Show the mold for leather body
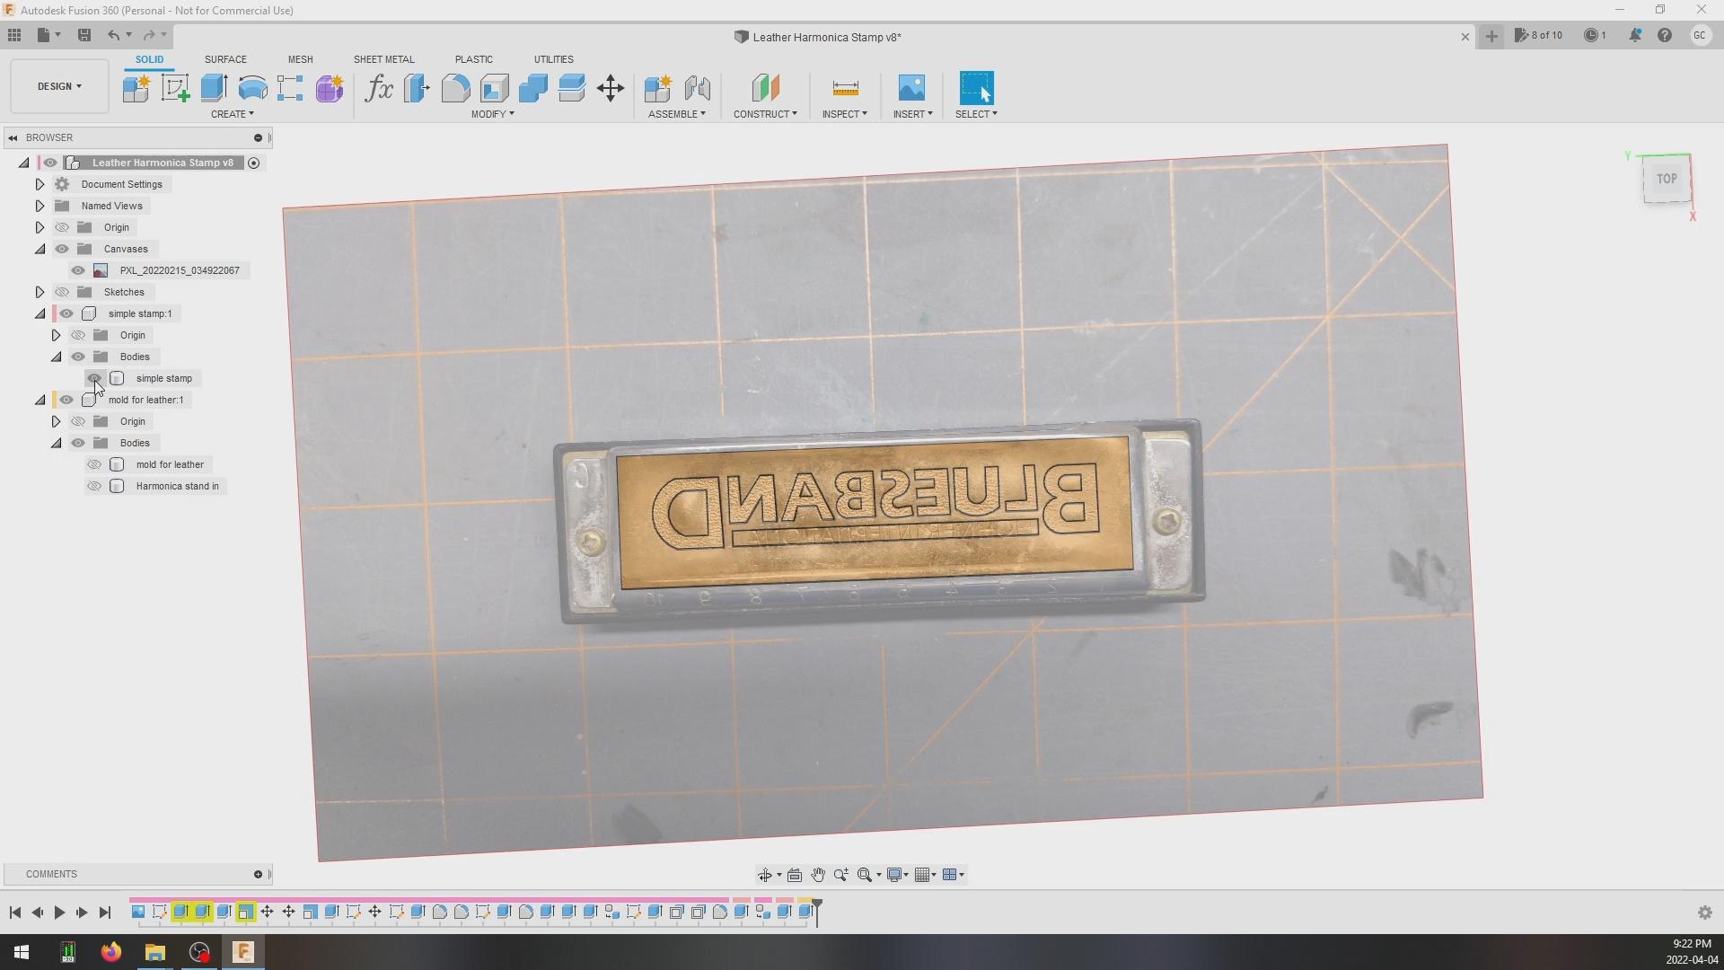The width and height of the screenshot is (1724, 970). coord(94,464)
